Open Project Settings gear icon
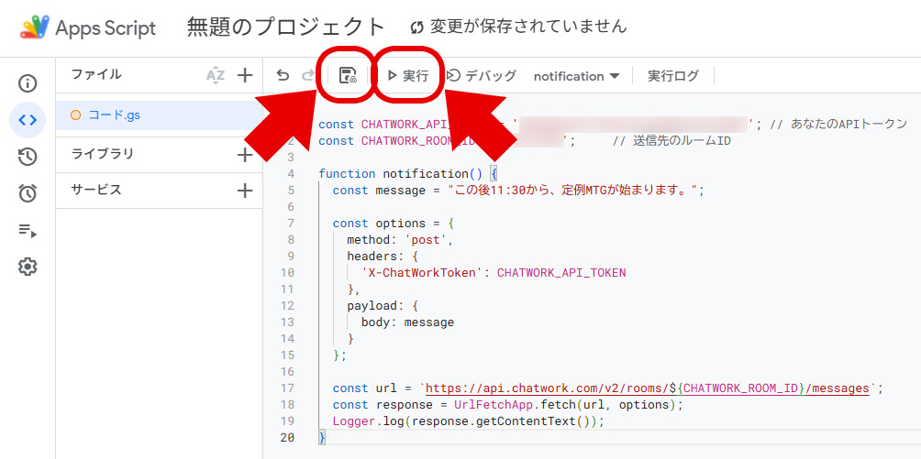This screenshot has height=459, width=921. [x=28, y=267]
